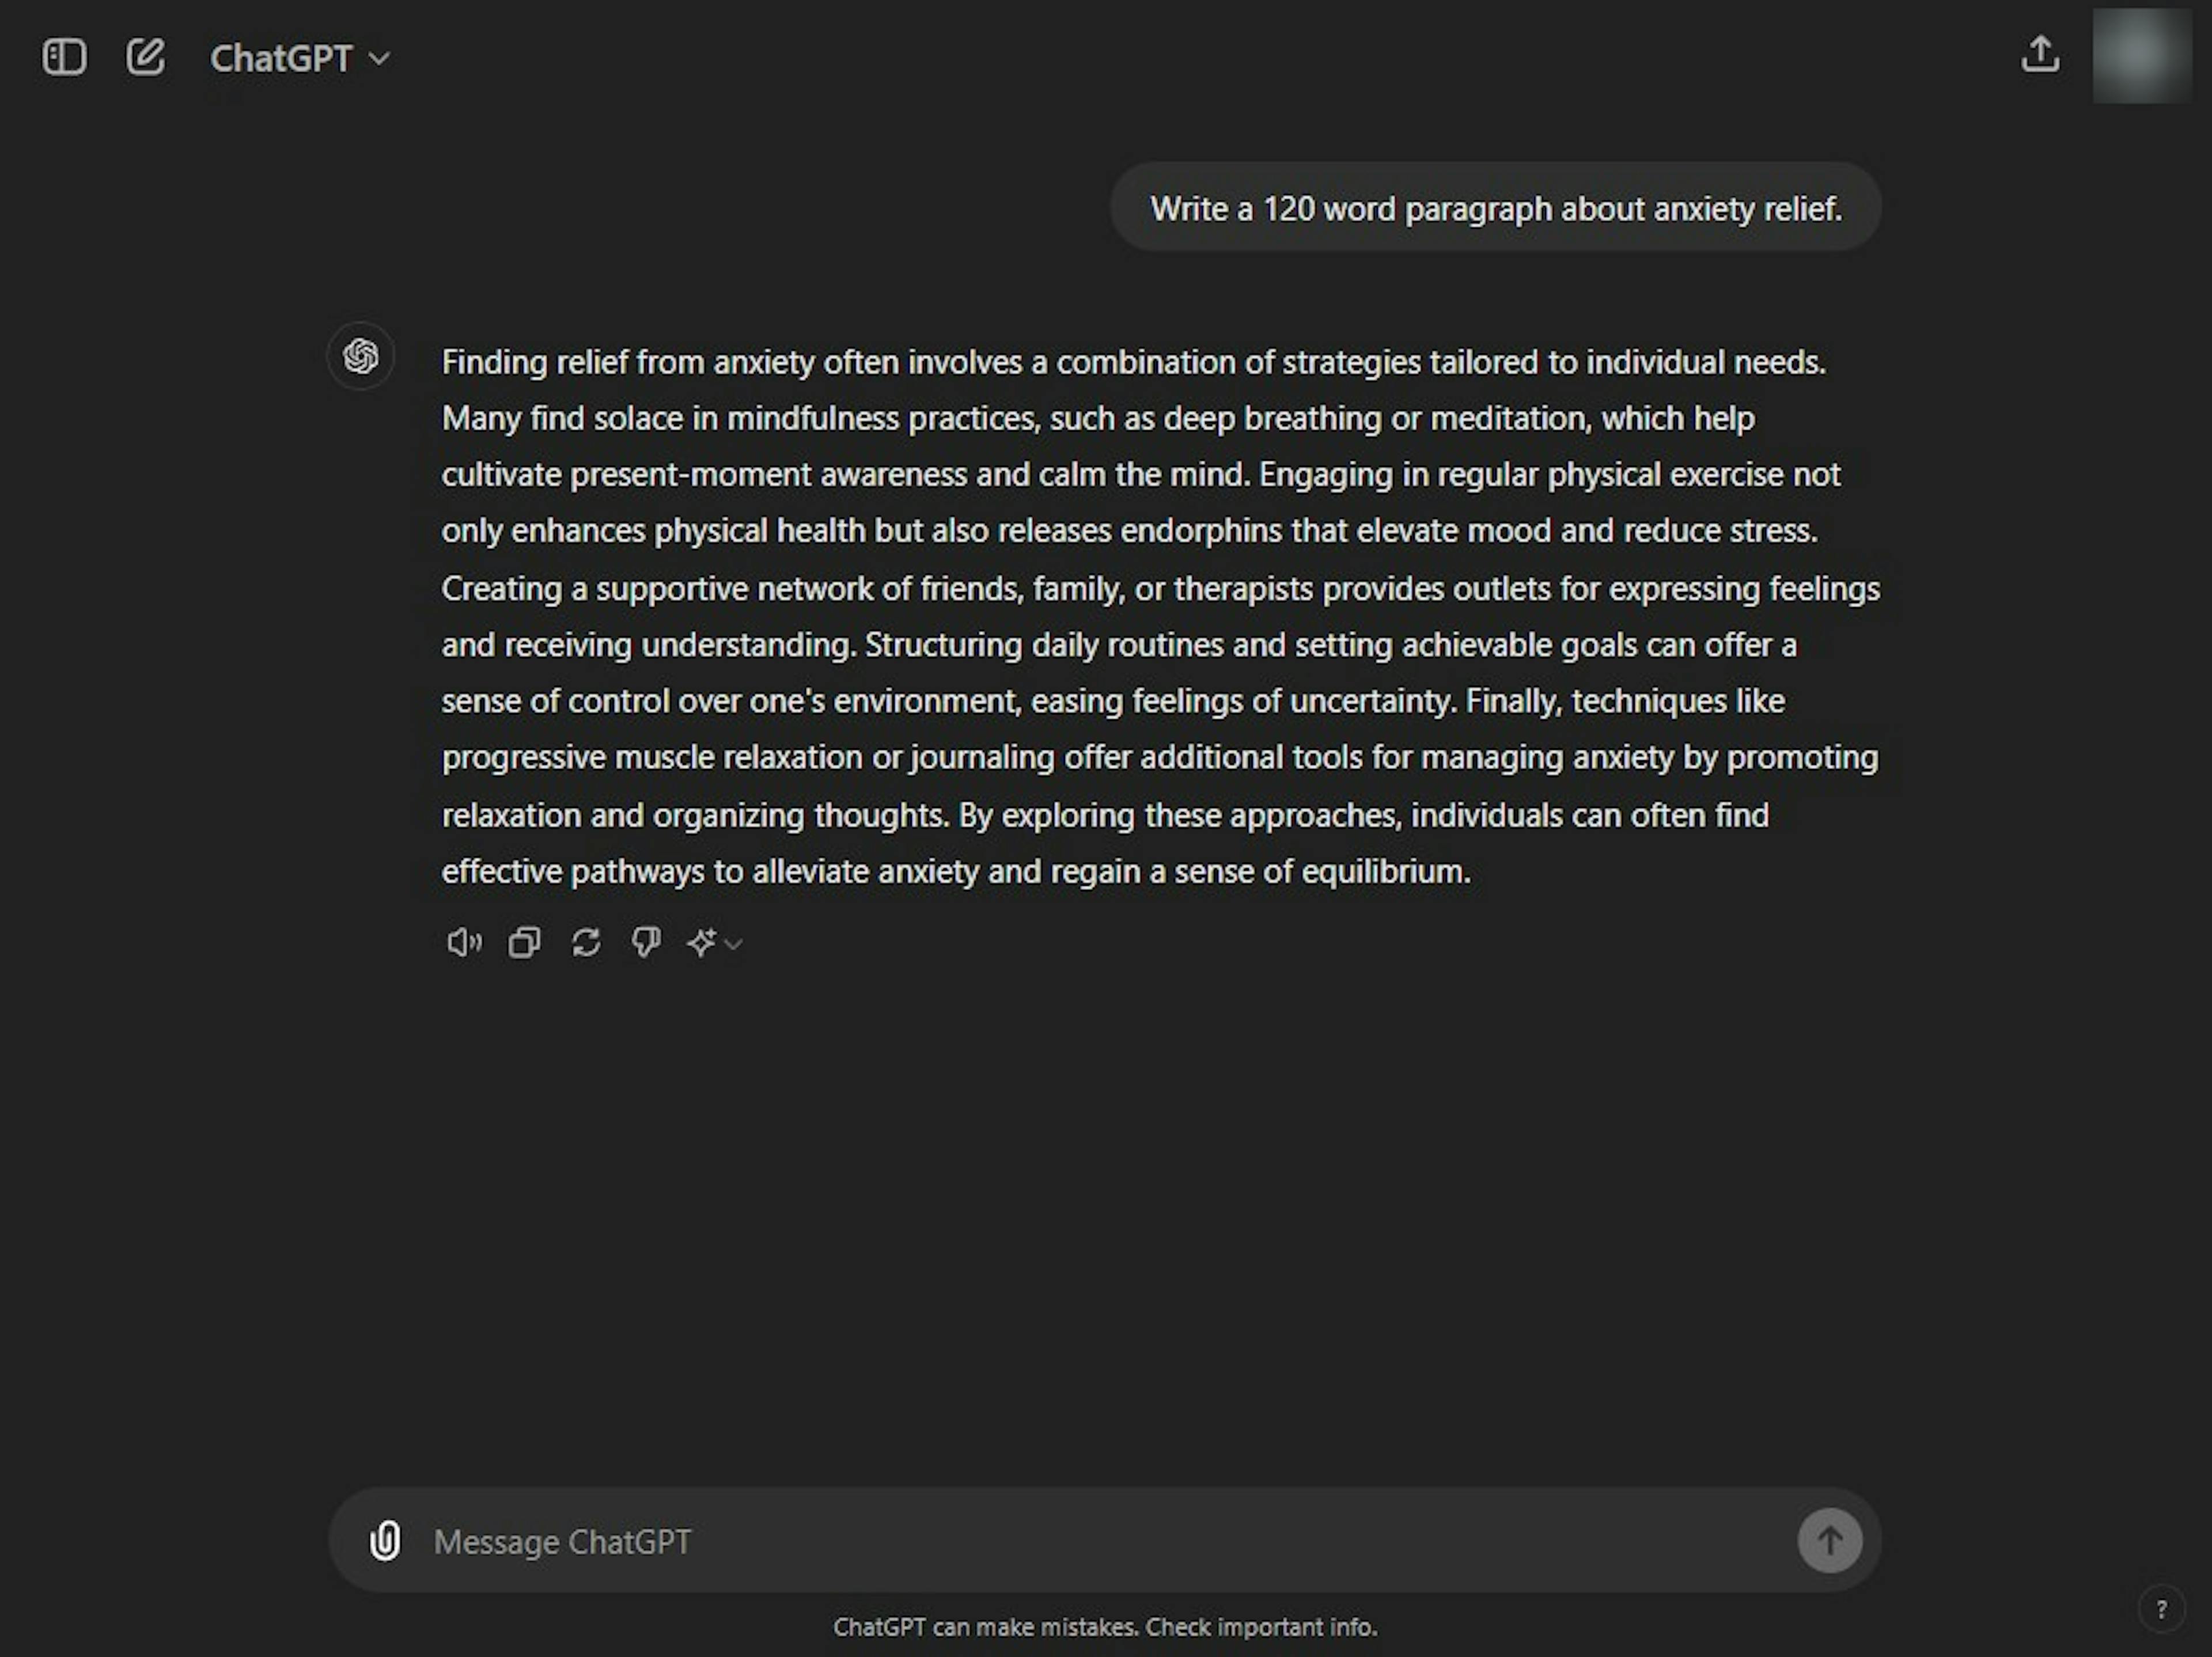The height and width of the screenshot is (1657, 2212).
Task: Send message with the up-arrow button
Action: tap(1830, 1540)
